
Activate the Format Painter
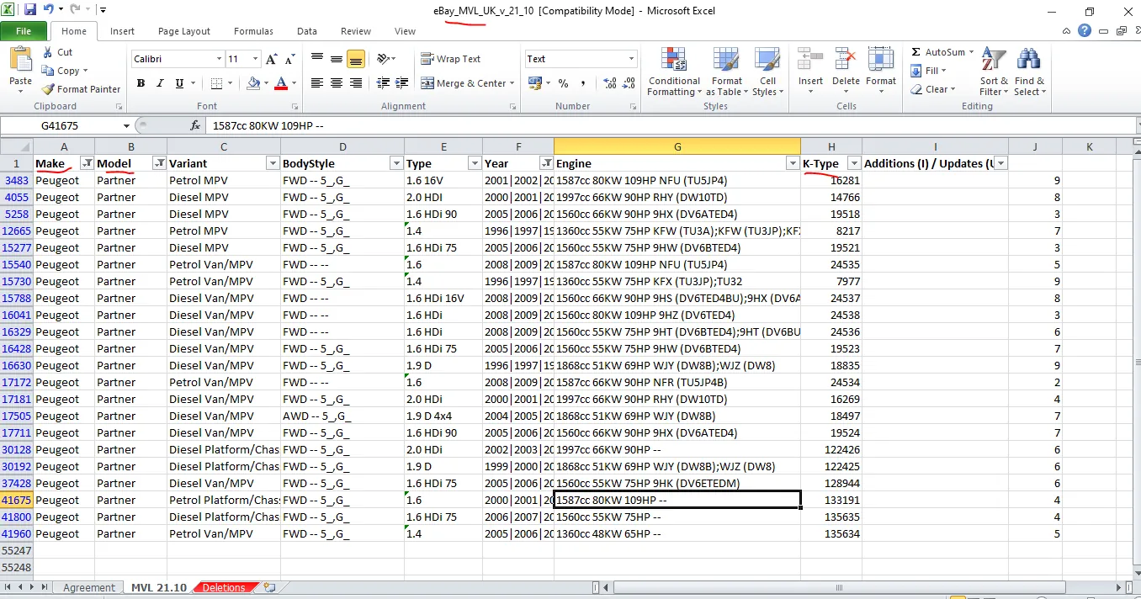81,89
